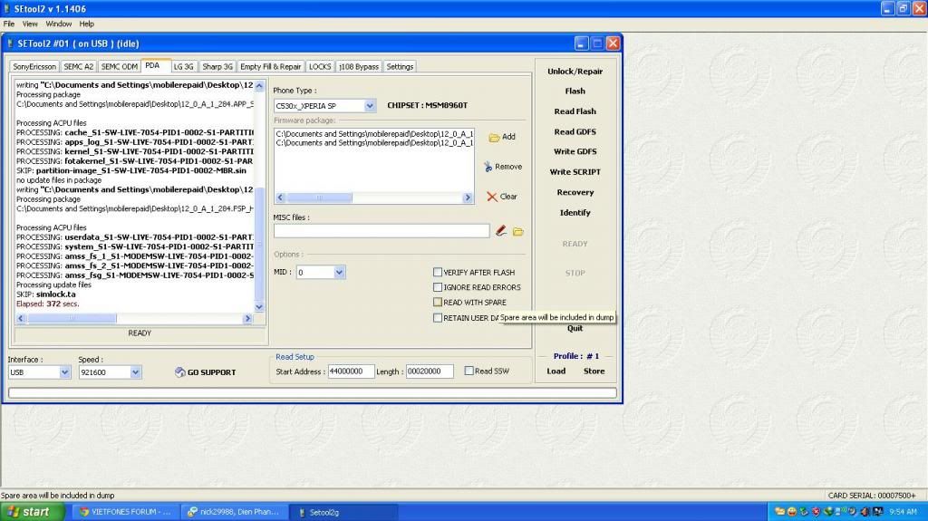
Task: Switch to Sharp 3G tab
Action: pyautogui.click(x=217, y=67)
